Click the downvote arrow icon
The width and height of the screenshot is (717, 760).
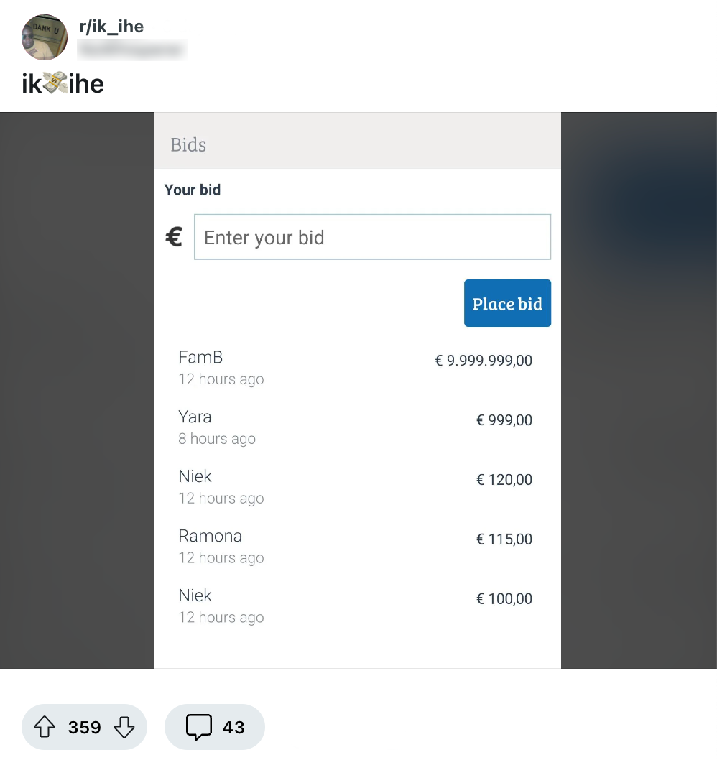(x=124, y=728)
